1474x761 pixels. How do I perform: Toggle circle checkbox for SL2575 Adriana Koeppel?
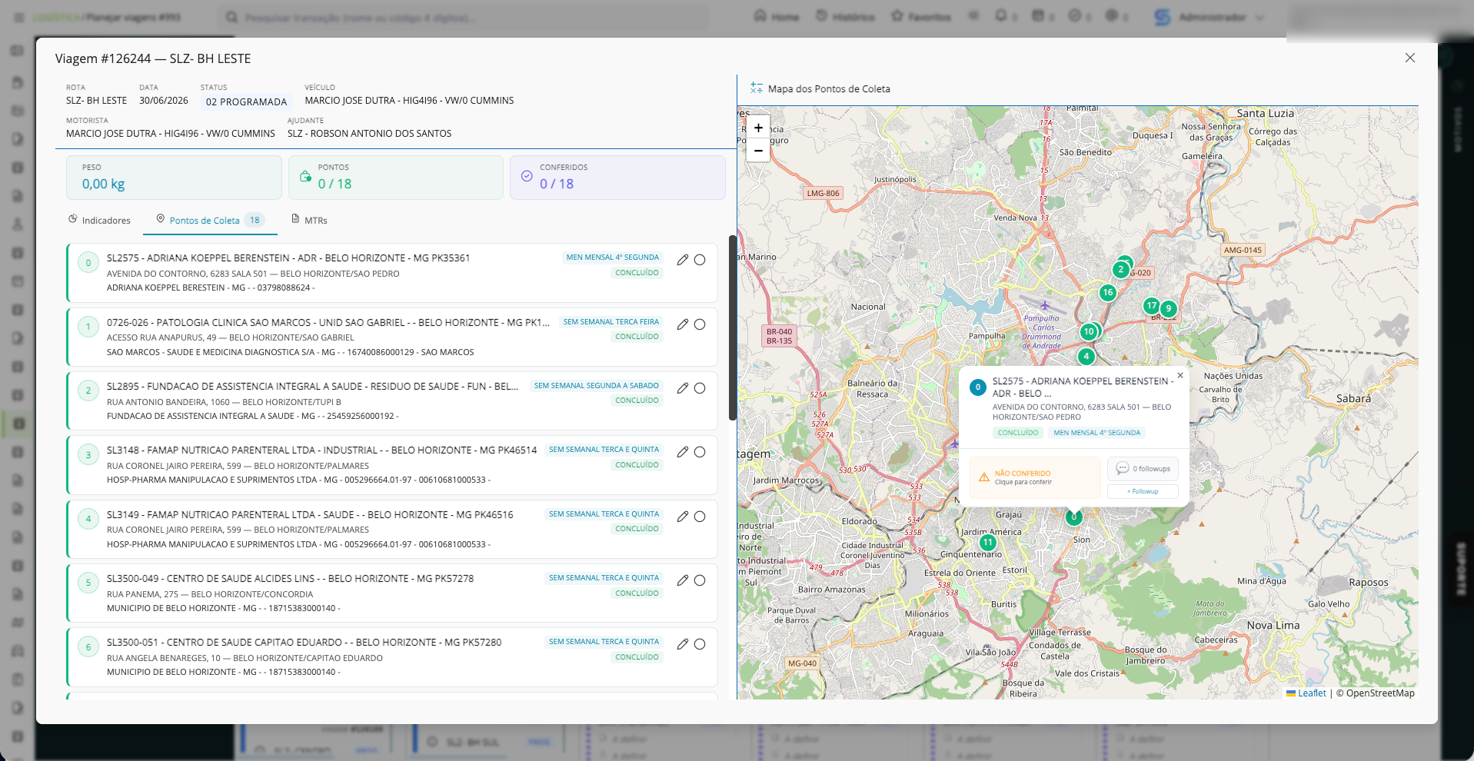coord(700,260)
